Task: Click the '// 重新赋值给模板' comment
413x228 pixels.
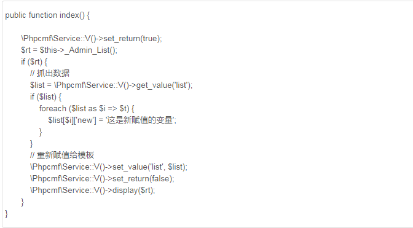Action: coord(62,155)
